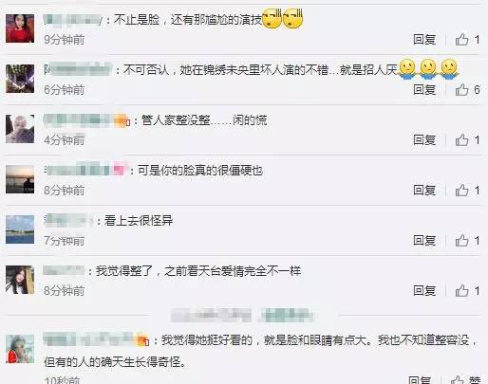Image resolution: width=488 pixels, height=384 pixels.
Task: Like the comment posted 4 minutes ago
Action: point(461,139)
